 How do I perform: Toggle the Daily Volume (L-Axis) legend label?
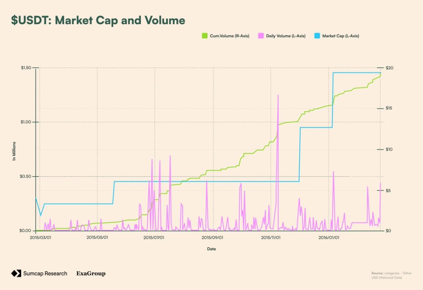tap(286, 36)
